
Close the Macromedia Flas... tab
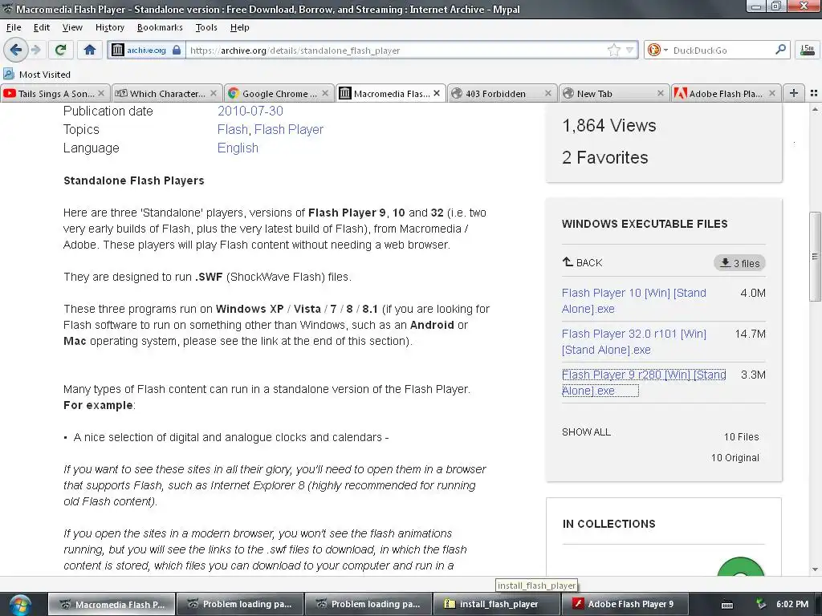click(x=437, y=93)
